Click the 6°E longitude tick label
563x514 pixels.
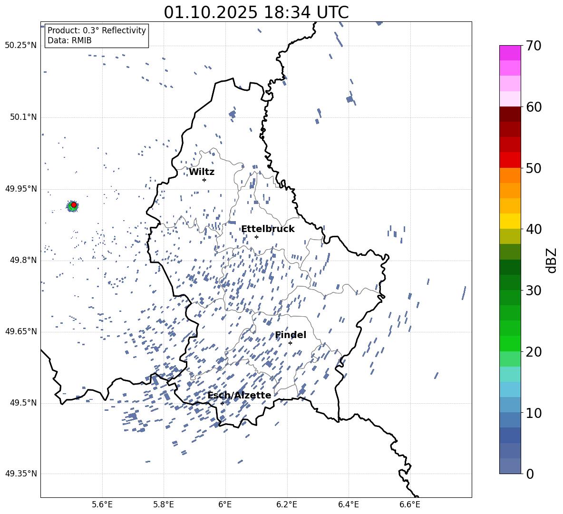[225, 504]
